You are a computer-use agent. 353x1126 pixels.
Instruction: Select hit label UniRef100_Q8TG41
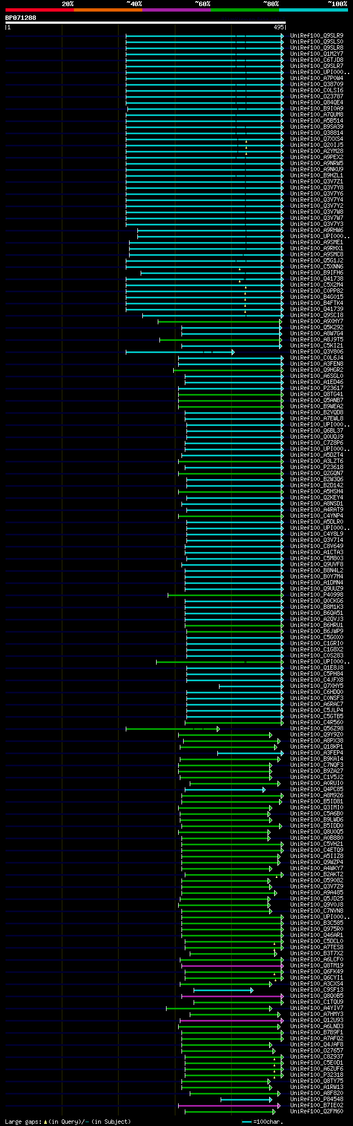click(x=317, y=394)
